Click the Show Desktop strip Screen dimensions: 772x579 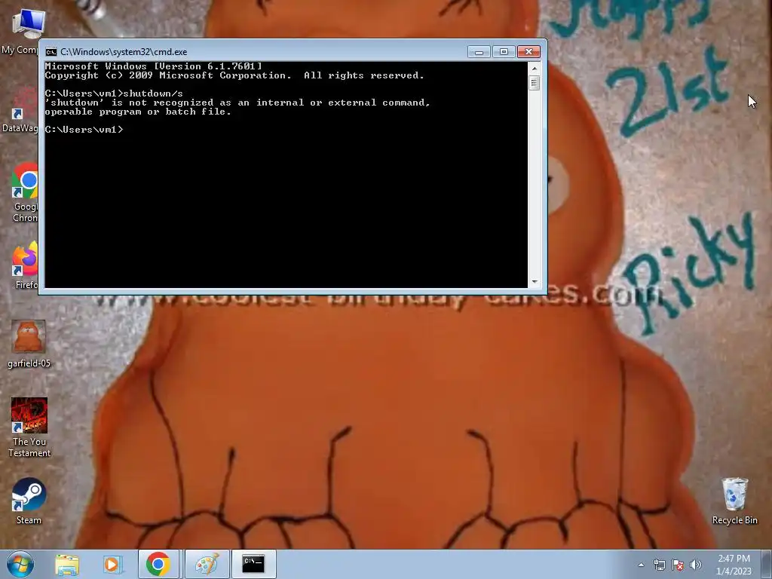click(767, 564)
